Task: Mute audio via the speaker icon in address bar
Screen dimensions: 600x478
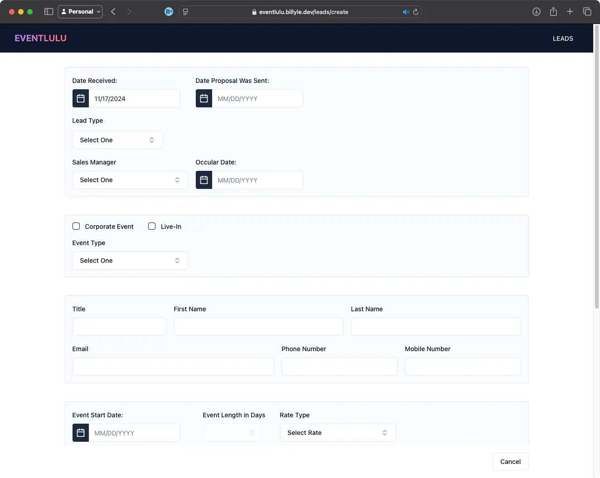Action: click(x=406, y=12)
